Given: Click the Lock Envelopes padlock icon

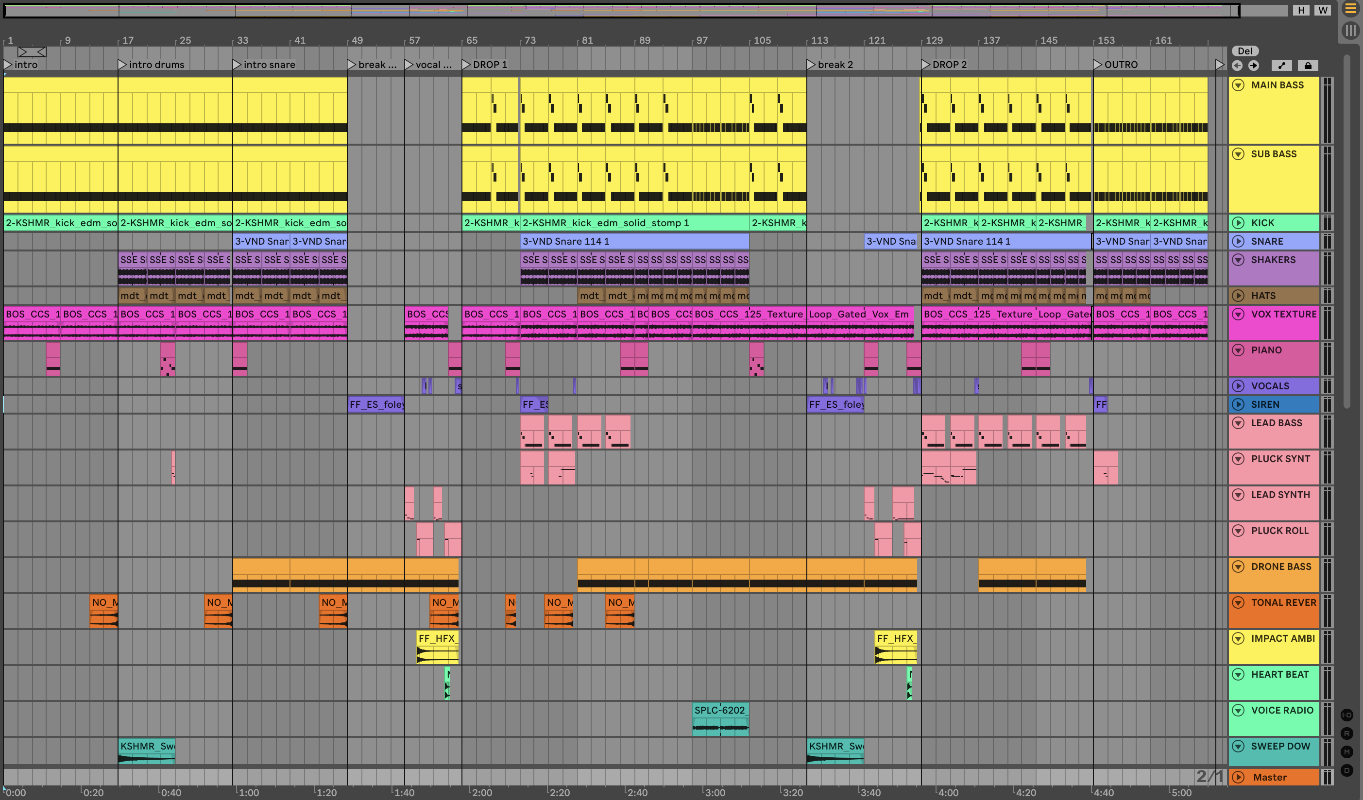Looking at the screenshot, I should point(1308,66).
